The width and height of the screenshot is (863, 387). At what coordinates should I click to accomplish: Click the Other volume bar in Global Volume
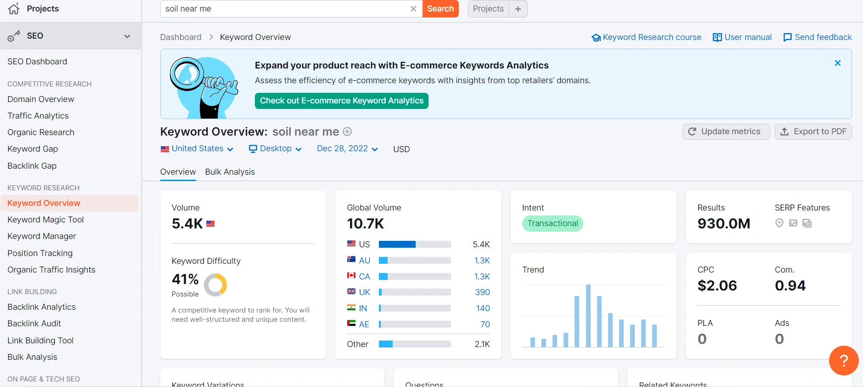click(x=415, y=344)
